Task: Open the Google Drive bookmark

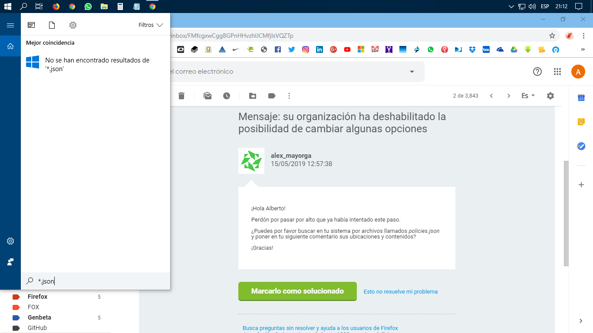Action: point(514,49)
